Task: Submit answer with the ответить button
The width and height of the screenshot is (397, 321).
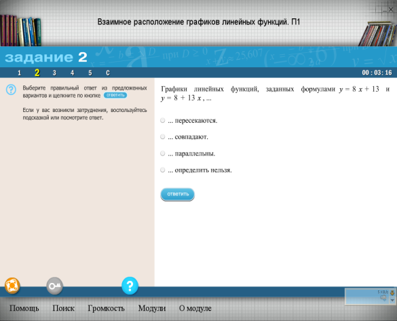Action: point(178,194)
